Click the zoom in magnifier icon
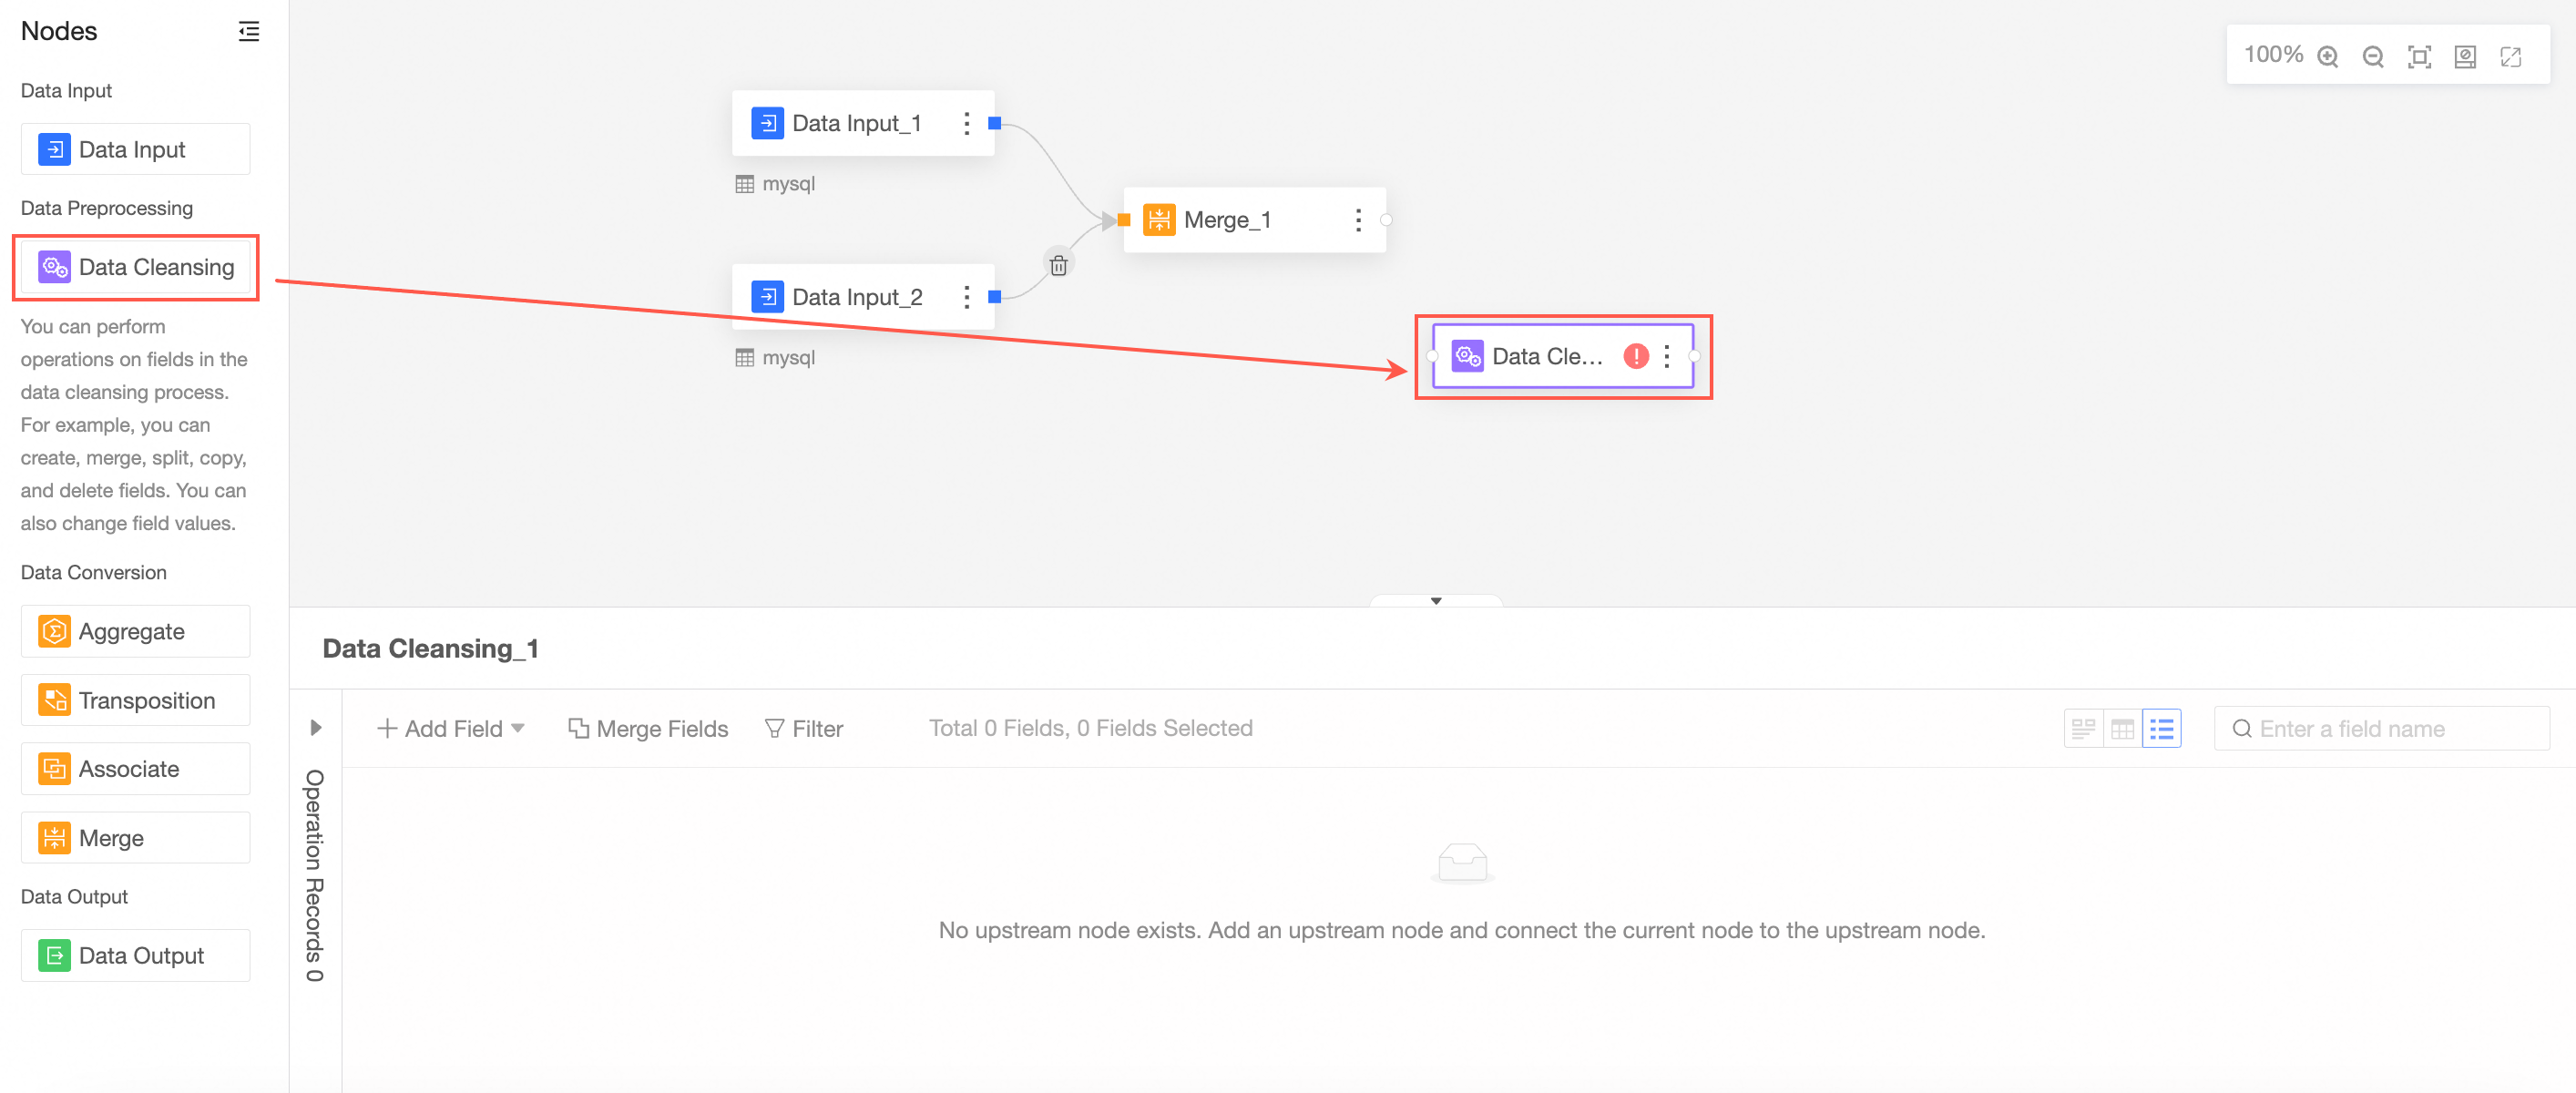This screenshot has height=1093, width=2576. pyautogui.click(x=2328, y=57)
